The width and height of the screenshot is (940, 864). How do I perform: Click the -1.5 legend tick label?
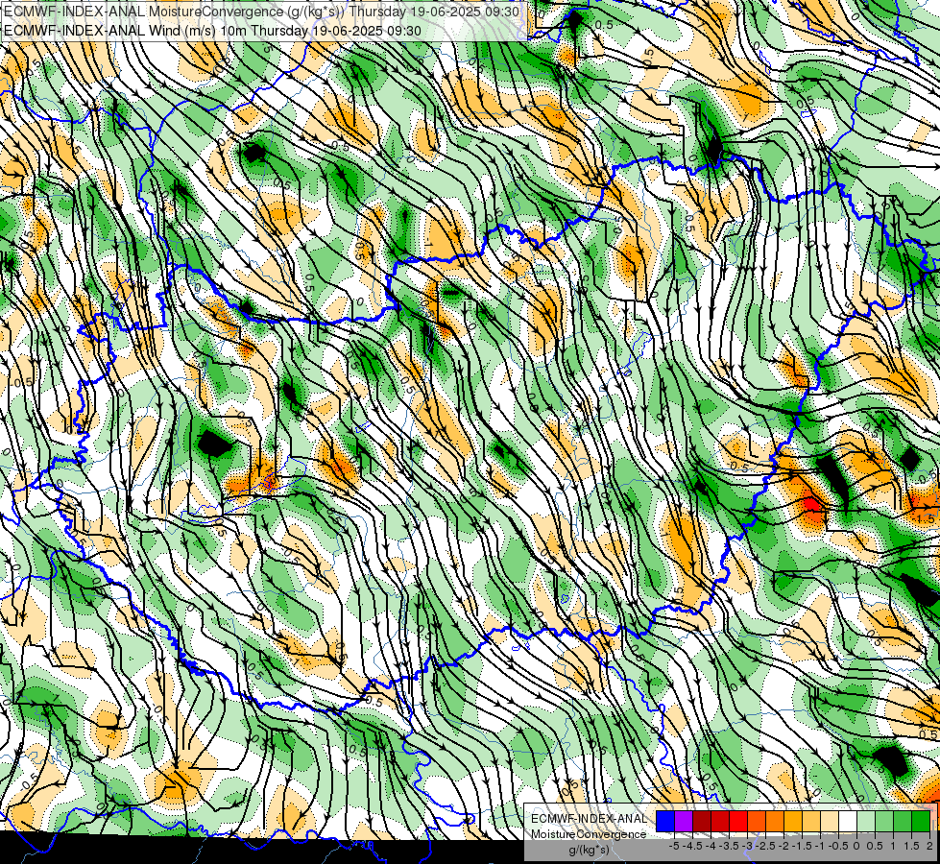pyautogui.click(x=802, y=846)
